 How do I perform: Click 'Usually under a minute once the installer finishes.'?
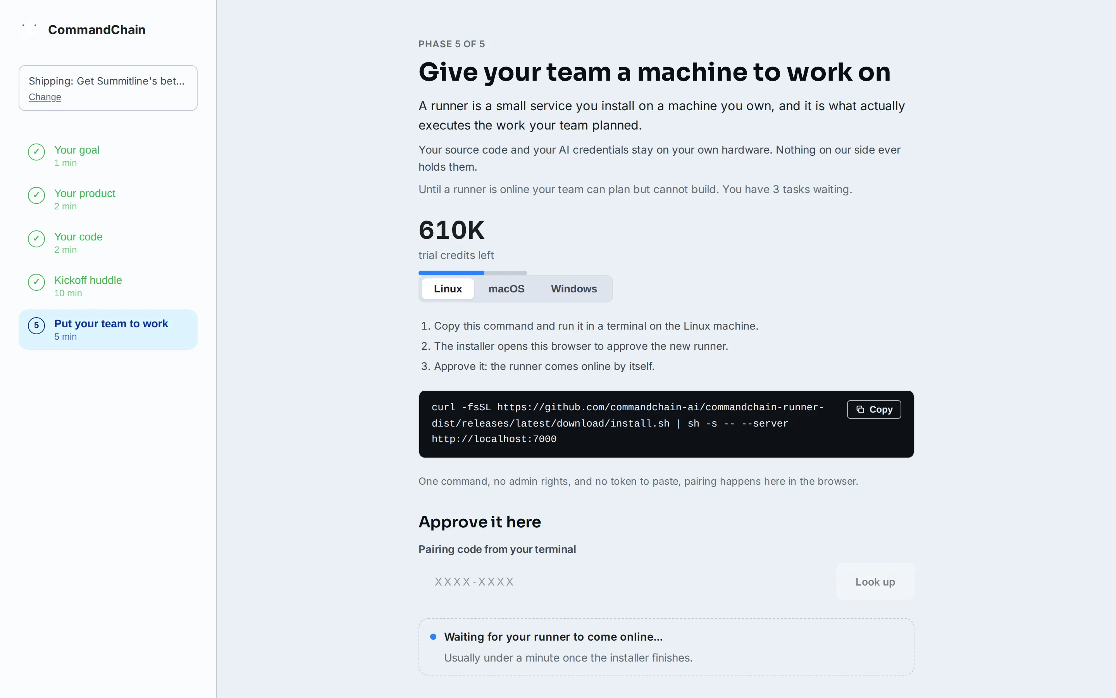[568, 658]
